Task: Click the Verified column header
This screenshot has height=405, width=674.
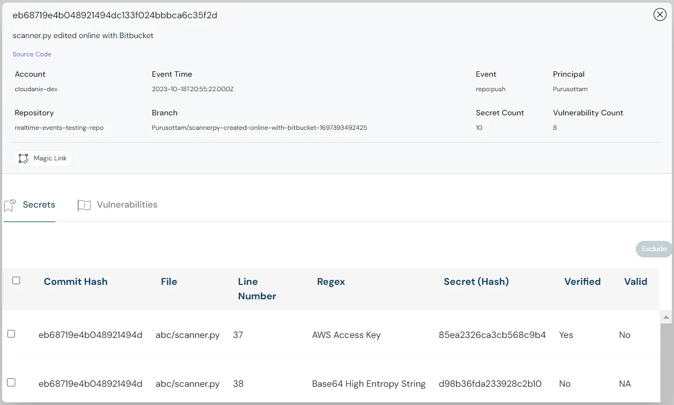Action: click(582, 282)
